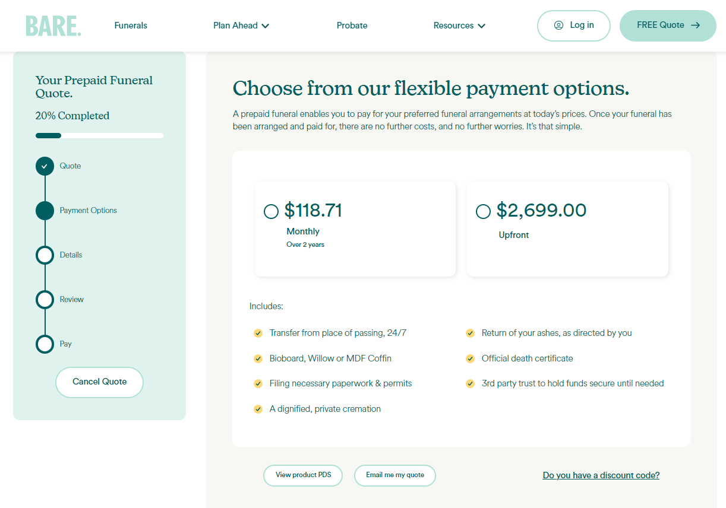
Task: Click the arrow icon on FREE Quote
Action: [x=696, y=26]
